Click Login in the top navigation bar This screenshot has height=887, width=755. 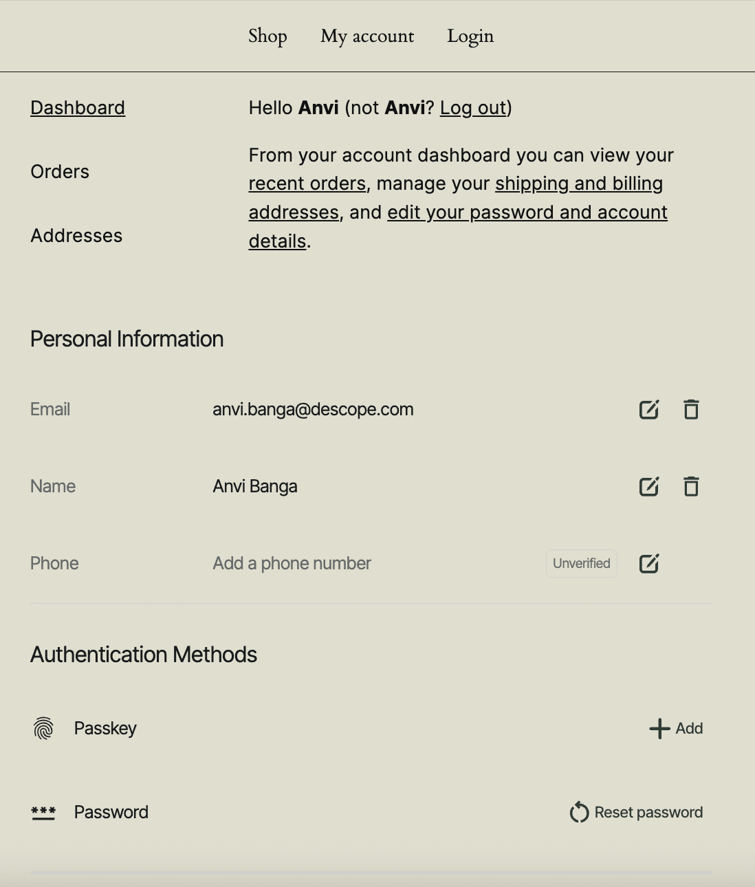coord(470,36)
